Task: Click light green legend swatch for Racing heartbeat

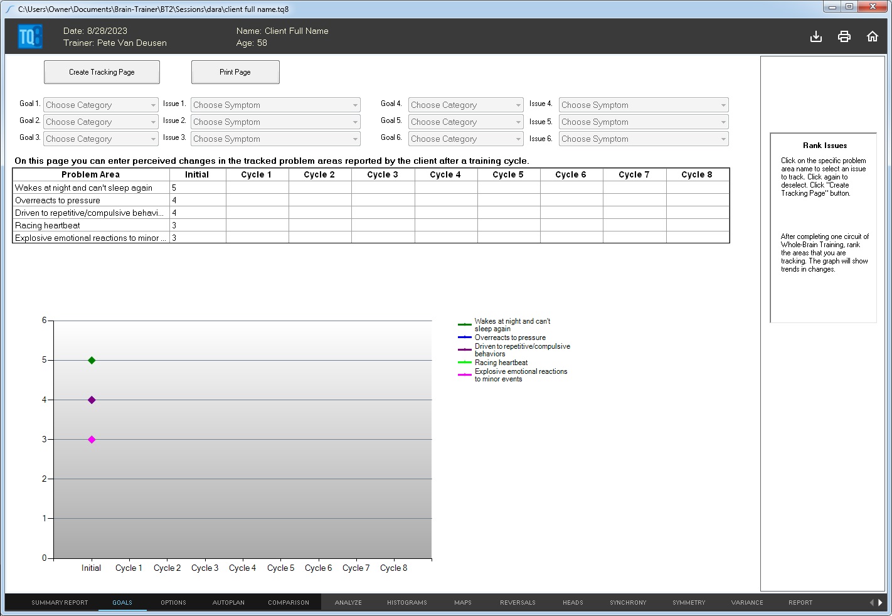Action: coord(465,363)
